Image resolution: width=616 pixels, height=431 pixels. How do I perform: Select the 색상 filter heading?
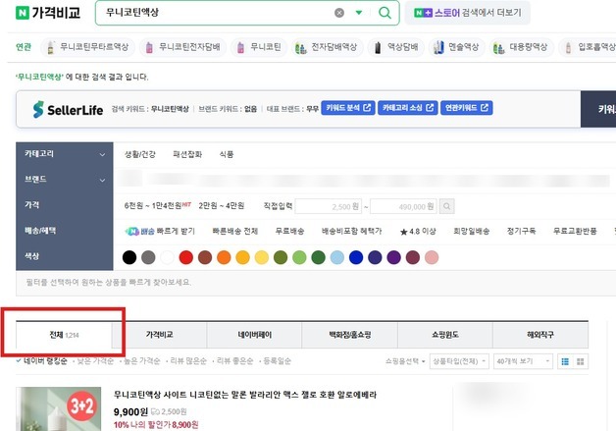[x=31, y=256]
